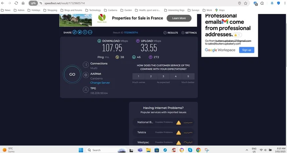Image resolution: width=287 pixels, height=153 pixels.
Task: Click the download speed value 107.95
Action: [112, 48]
